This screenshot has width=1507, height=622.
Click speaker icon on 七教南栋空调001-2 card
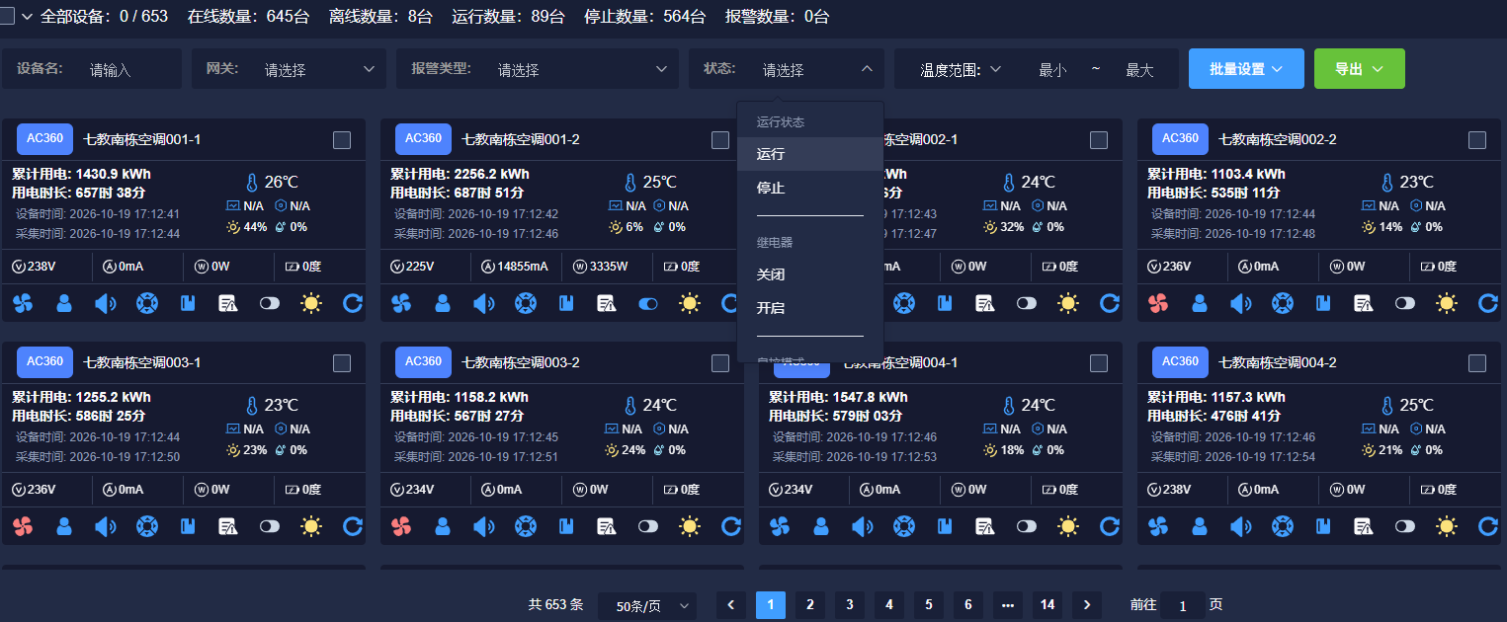tap(483, 303)
